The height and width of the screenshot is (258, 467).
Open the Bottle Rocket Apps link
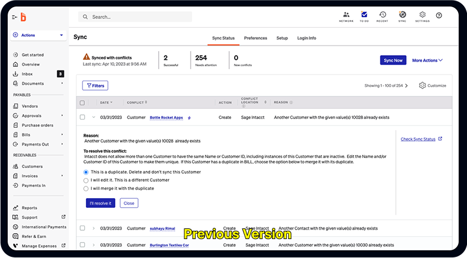[x=166, y=118]
